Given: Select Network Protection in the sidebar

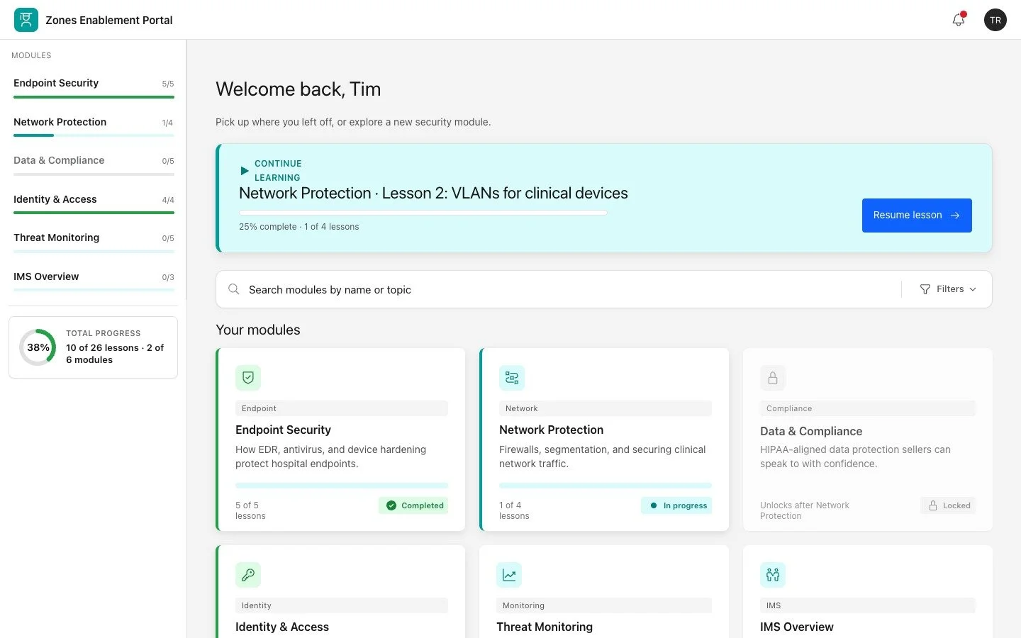Looking at the screenshot, I should point(94,127).
